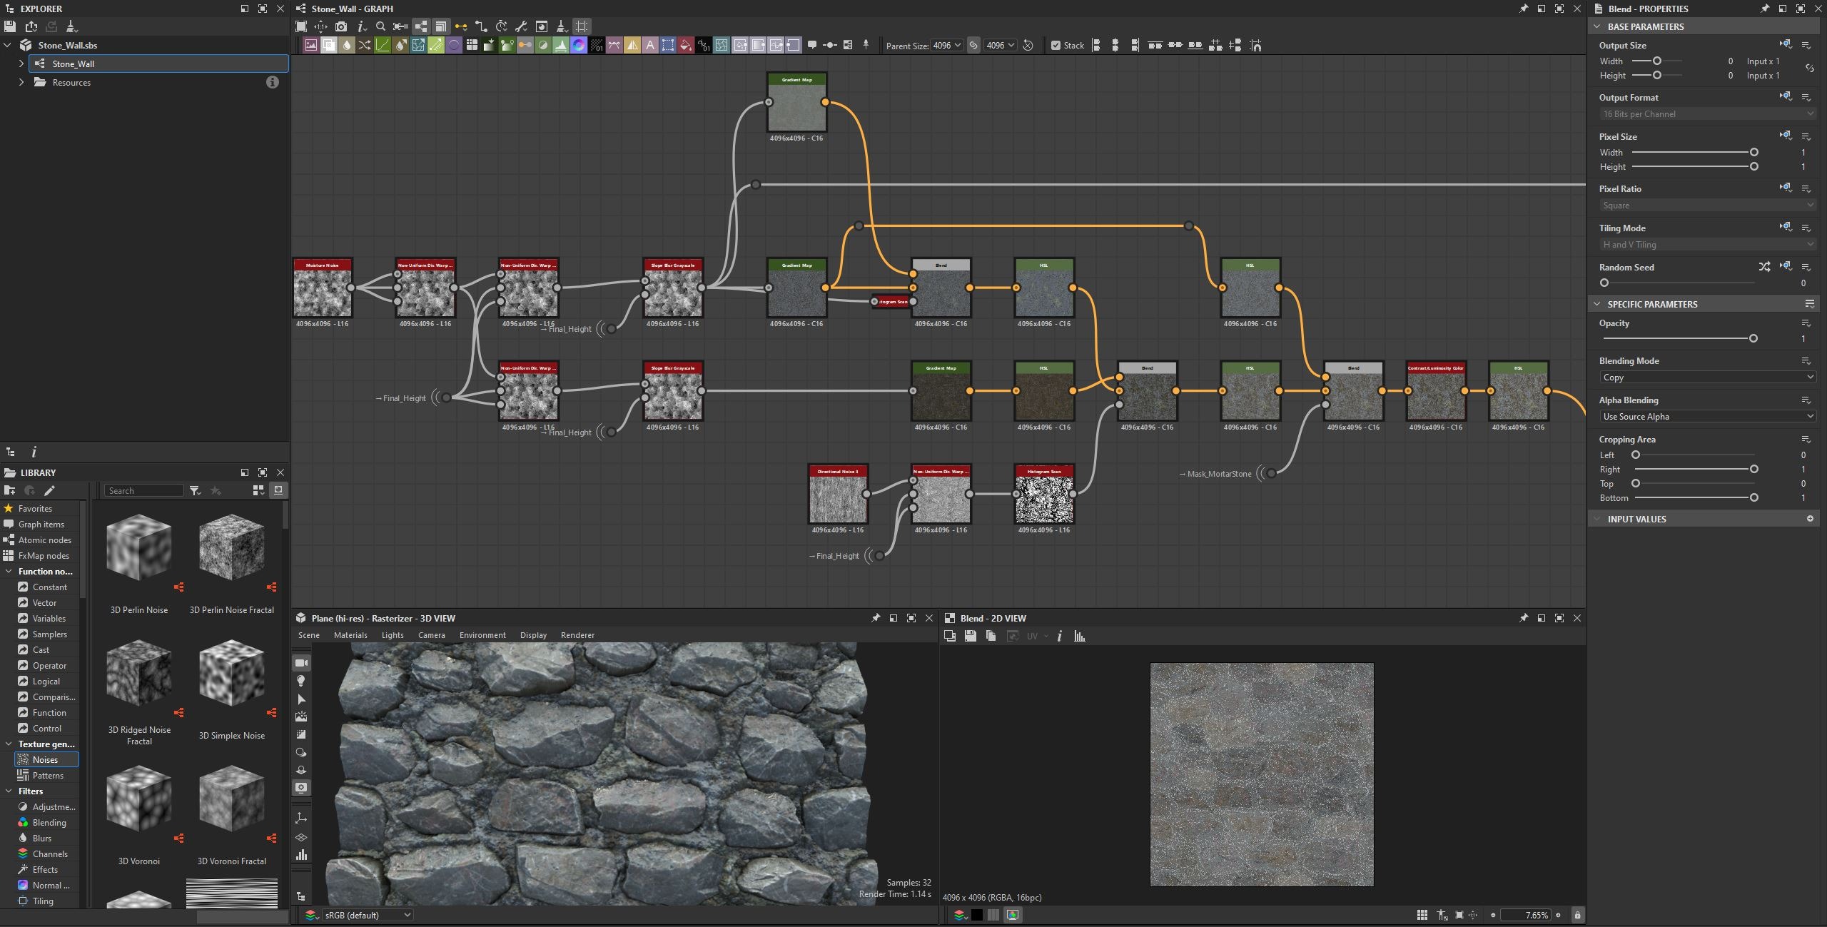Screen dimensions: 1827x927
Task: Click the Save icon in Explorer panel
Action: 10,26
